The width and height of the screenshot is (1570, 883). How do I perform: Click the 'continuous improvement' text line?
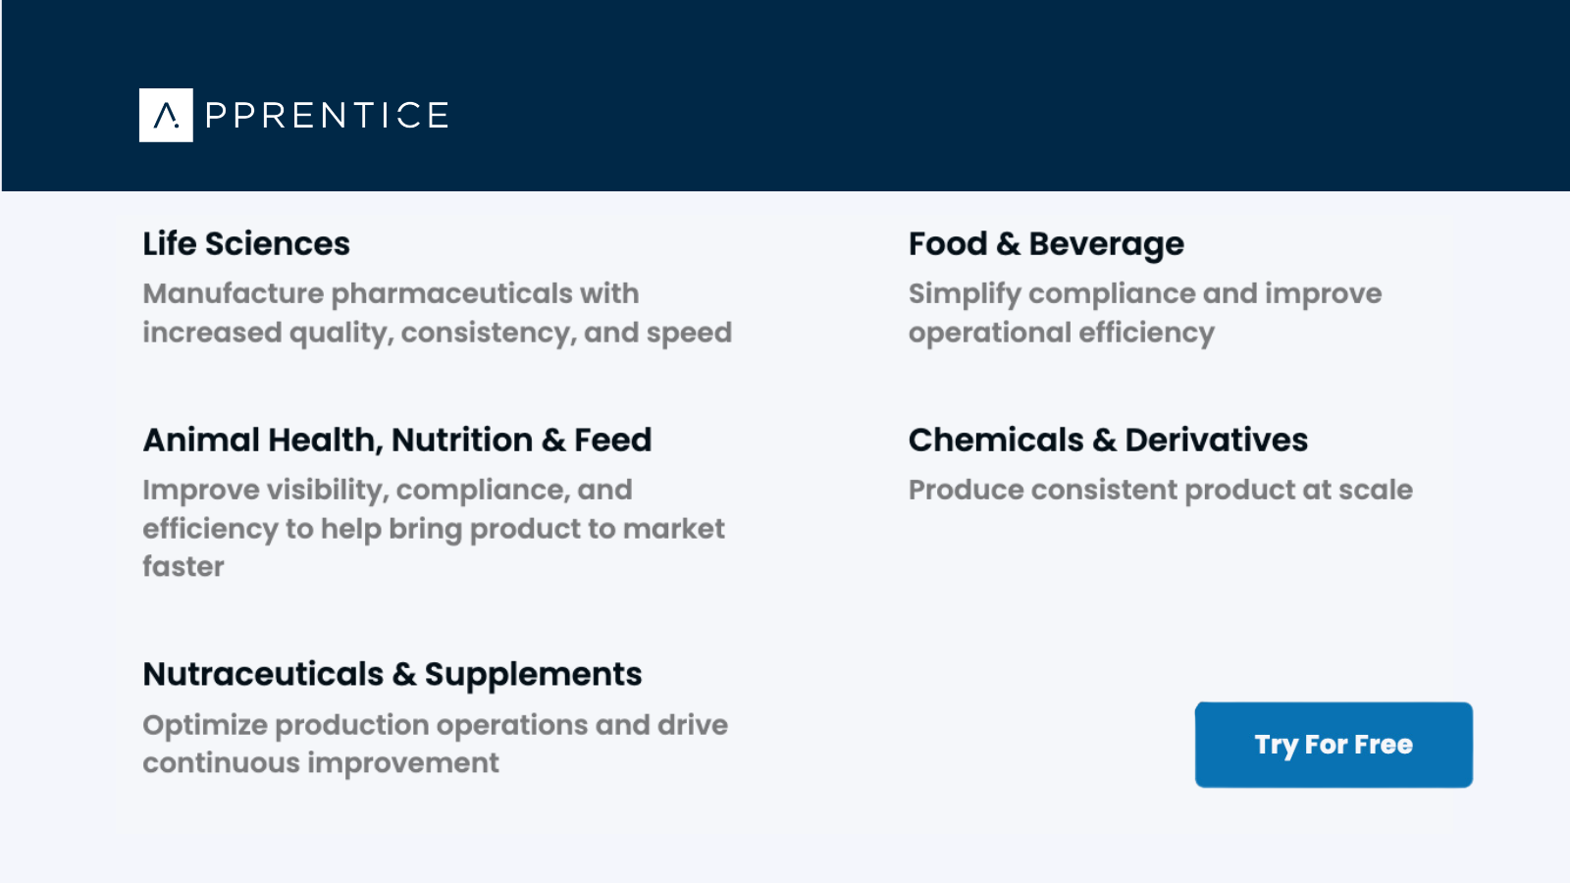tap(321, 762)
